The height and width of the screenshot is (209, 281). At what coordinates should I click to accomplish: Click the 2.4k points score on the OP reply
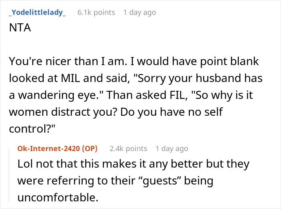[128, 149]
